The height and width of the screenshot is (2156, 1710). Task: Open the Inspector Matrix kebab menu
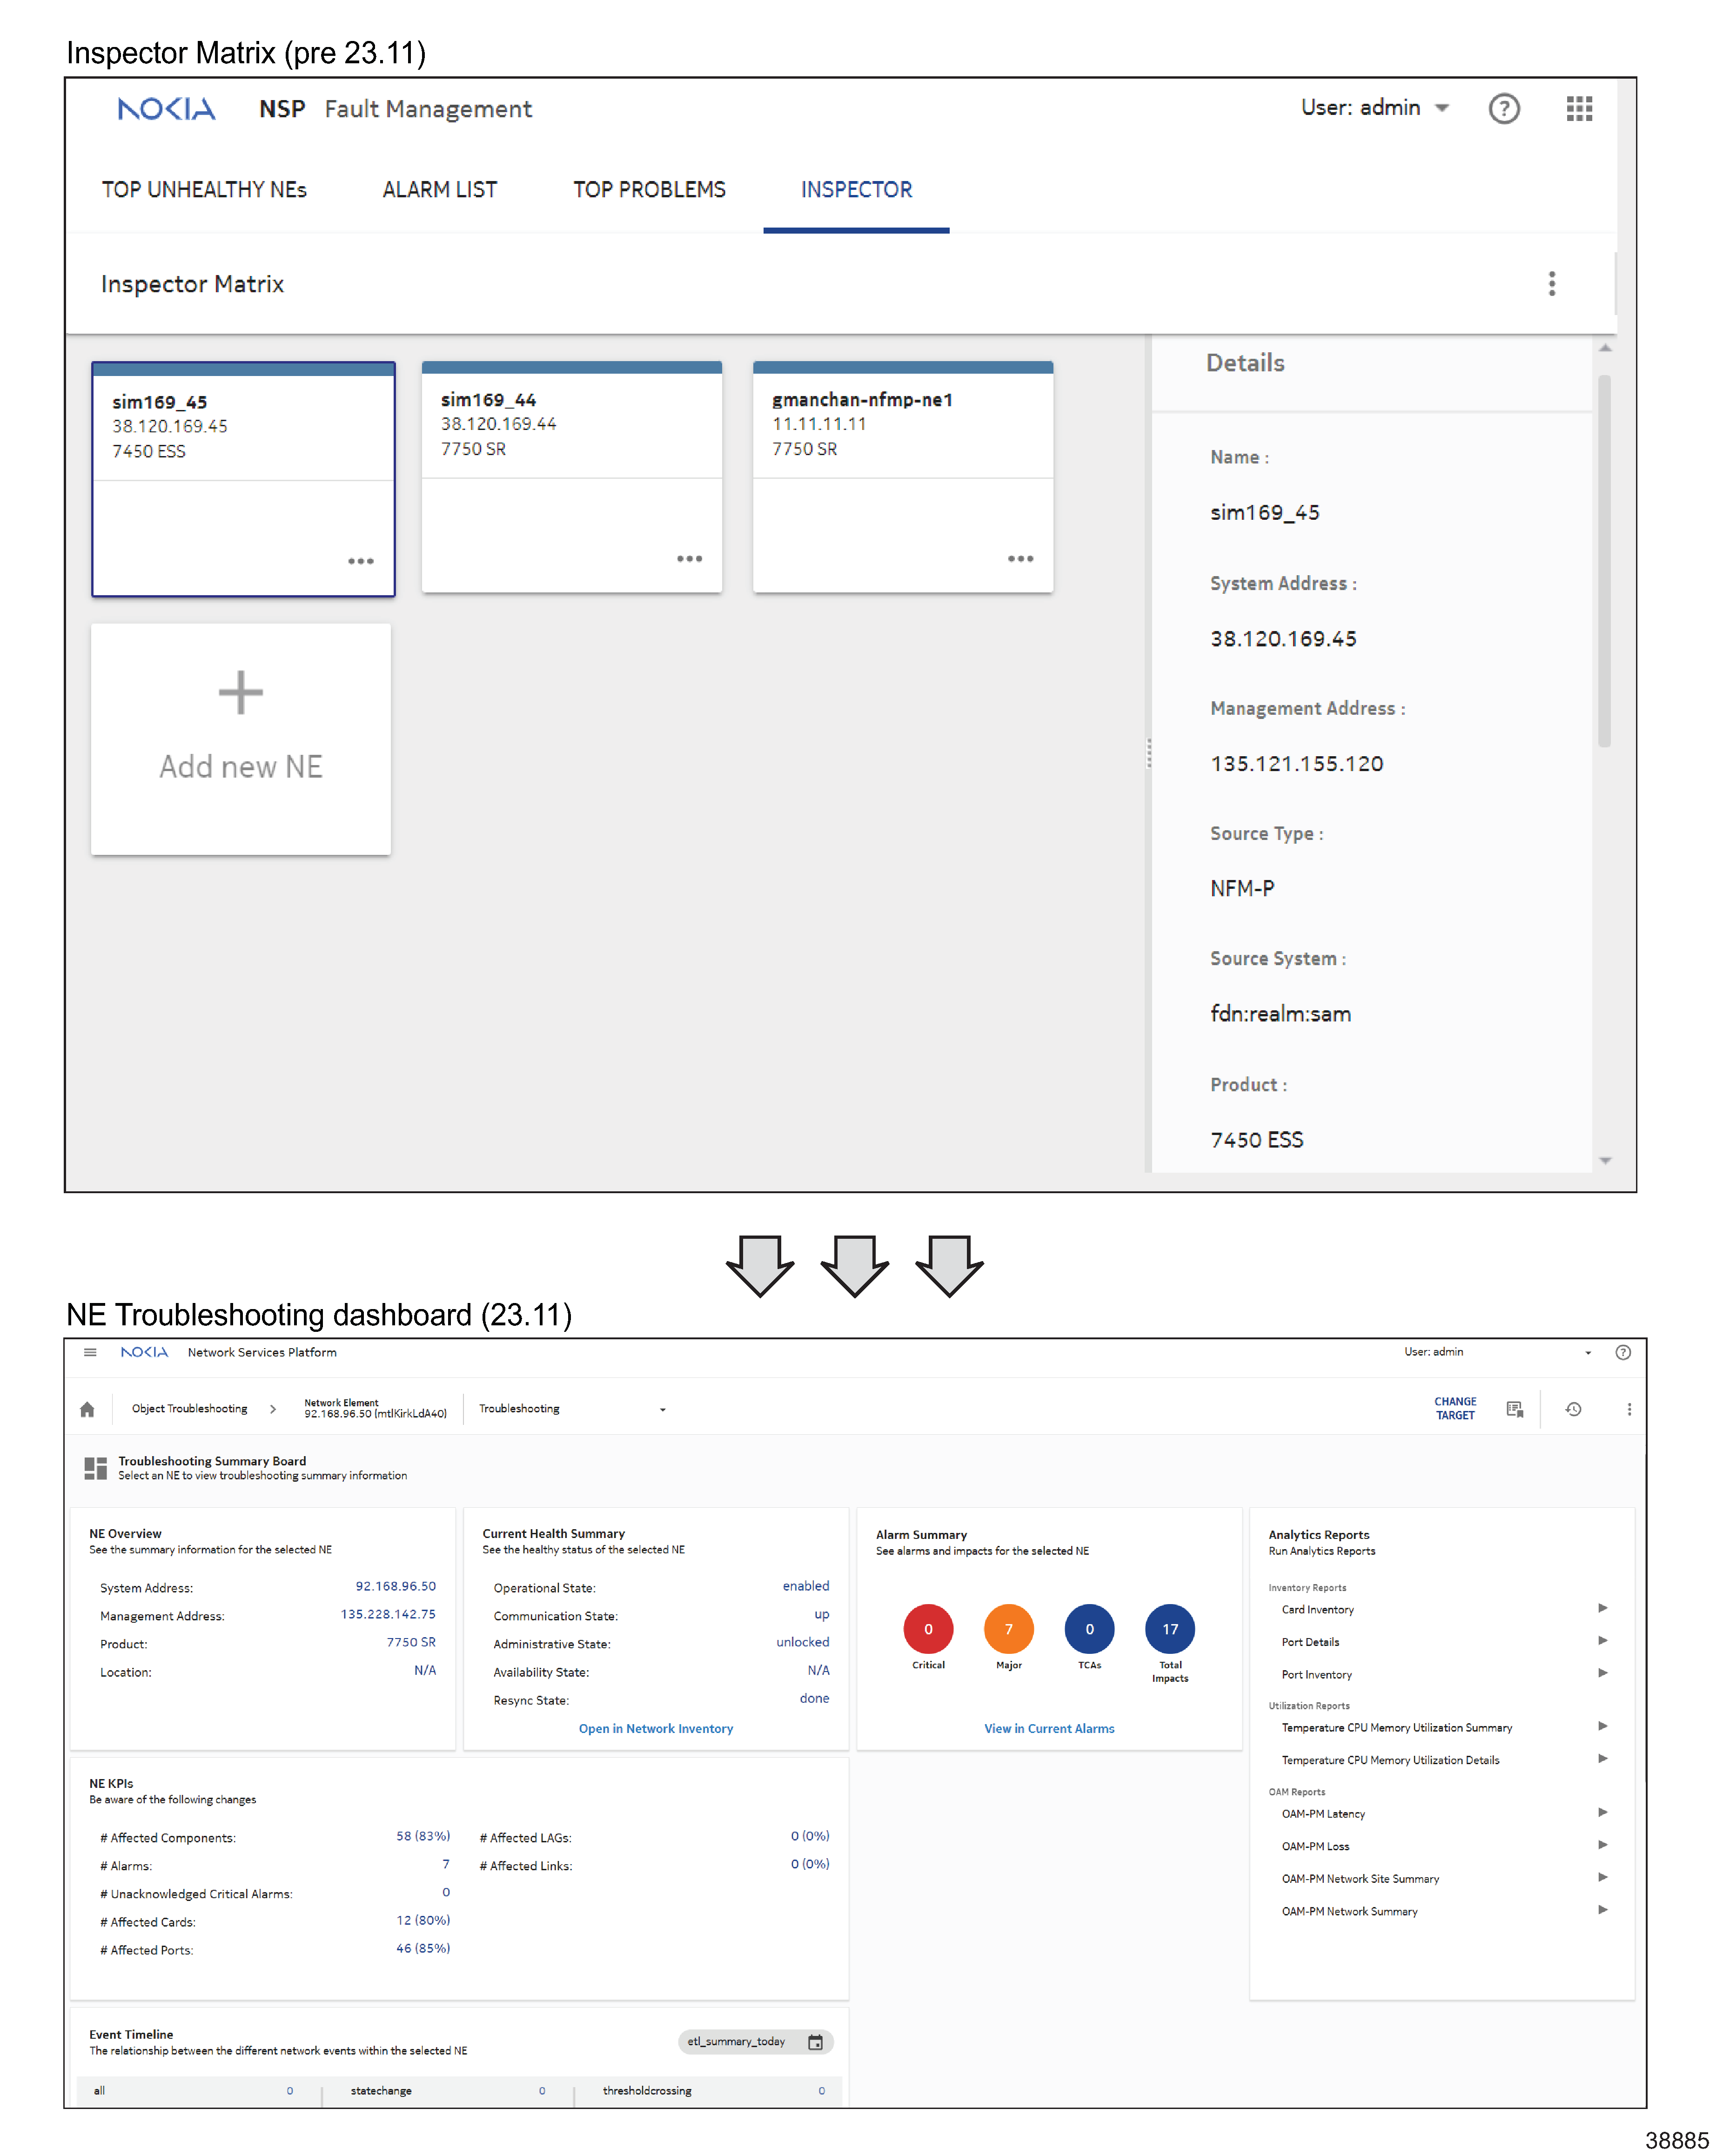(x=1551, y=283)
